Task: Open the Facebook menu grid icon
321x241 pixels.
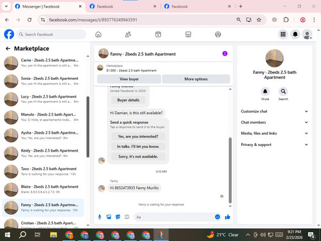Action: tap(283, 34)
